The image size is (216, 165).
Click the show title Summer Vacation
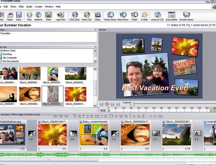pyautogui.click(x=15, y=25)
